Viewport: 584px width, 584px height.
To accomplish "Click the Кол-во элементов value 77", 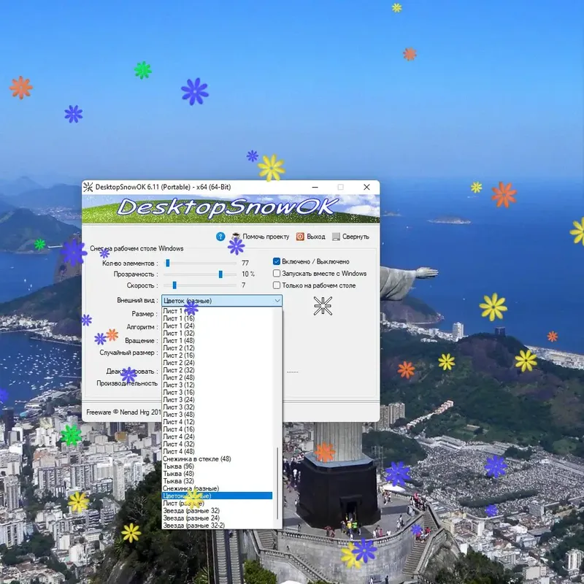I will (x=245, y=264).
